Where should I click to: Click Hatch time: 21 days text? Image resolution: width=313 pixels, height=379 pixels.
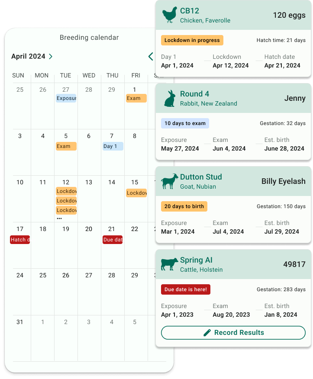tap(281, 40)
